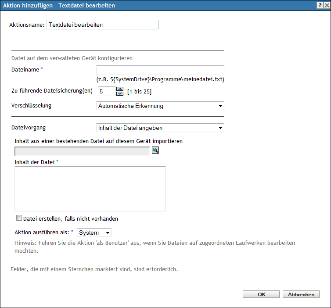Click the 'Verschlüsselung' label
Image resolution: width=331 pixels, height=308 pixels.
click(x=31, y=106)
